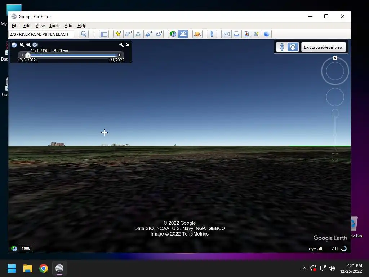Click the zoom slider in navigation controls

point(335,135)
